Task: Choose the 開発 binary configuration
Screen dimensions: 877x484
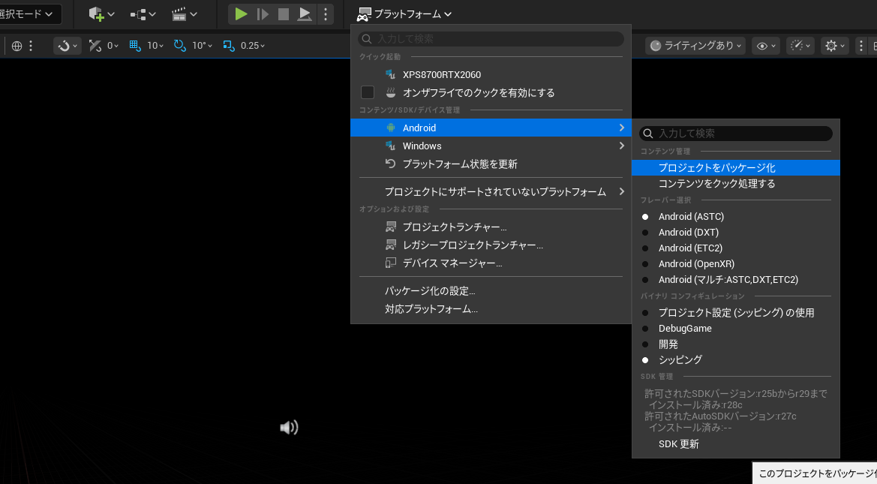Action: [x=668, y=344]
